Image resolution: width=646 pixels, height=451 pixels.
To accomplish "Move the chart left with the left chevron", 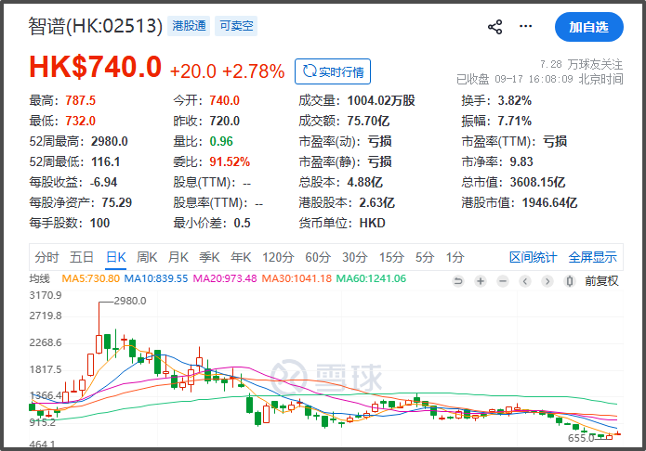I will point(525,281).
